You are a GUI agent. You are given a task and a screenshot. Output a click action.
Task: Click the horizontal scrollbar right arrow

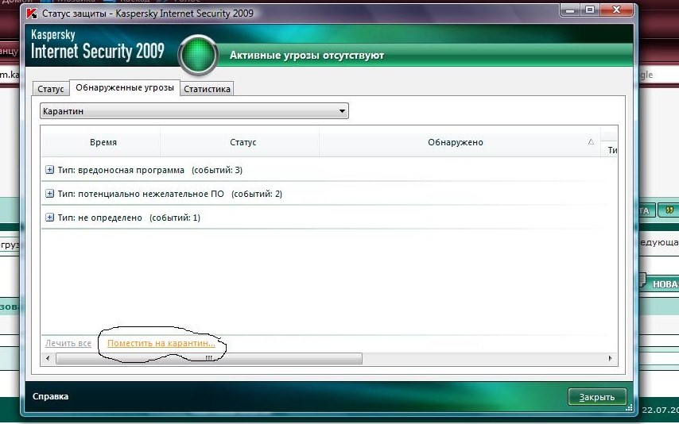click(611, 358)
